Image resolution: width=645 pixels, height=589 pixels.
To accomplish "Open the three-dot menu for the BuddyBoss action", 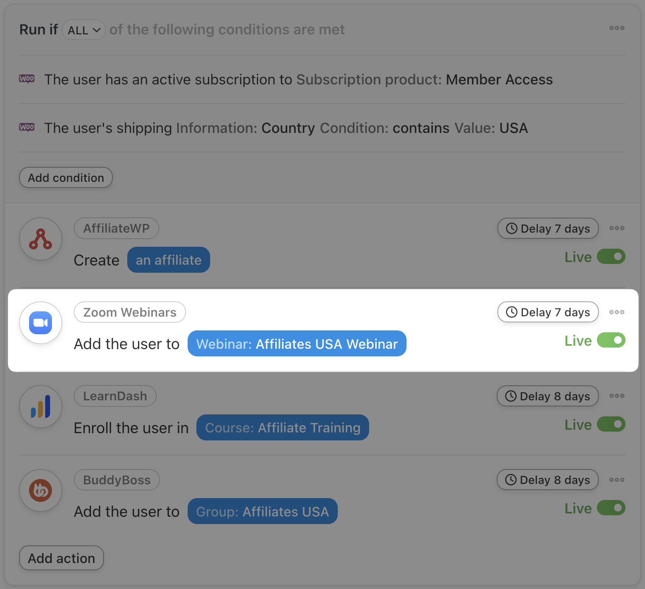I will [617, 480].
